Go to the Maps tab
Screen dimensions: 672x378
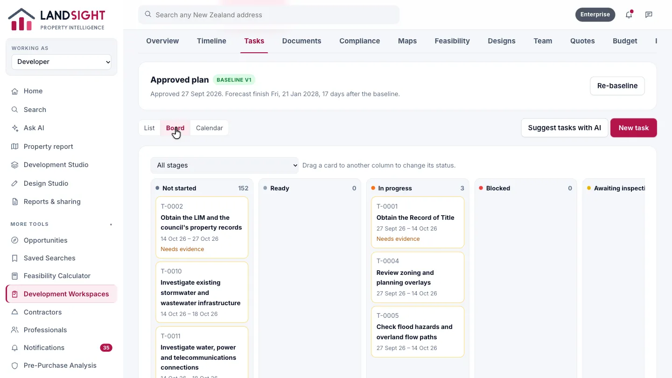pos(407,41)
